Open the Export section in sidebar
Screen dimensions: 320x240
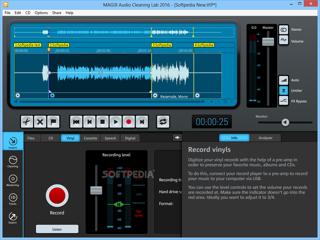13,216
